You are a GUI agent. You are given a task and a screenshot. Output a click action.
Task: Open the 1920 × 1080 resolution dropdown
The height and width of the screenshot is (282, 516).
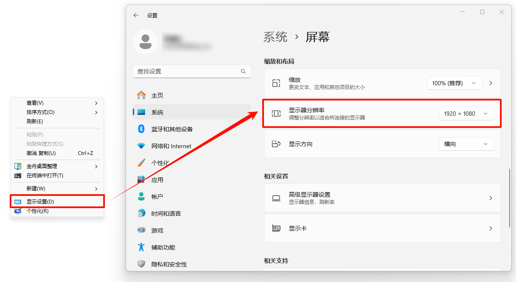tap(466, 113)
